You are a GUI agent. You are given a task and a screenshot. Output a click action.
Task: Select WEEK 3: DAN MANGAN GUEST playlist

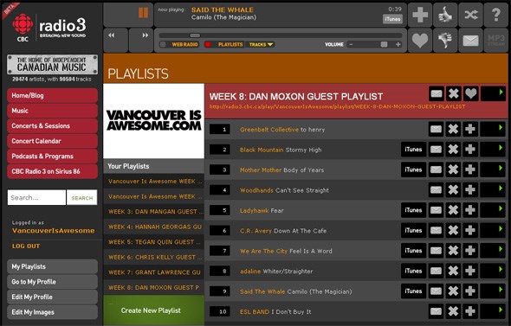click(154, 212)
